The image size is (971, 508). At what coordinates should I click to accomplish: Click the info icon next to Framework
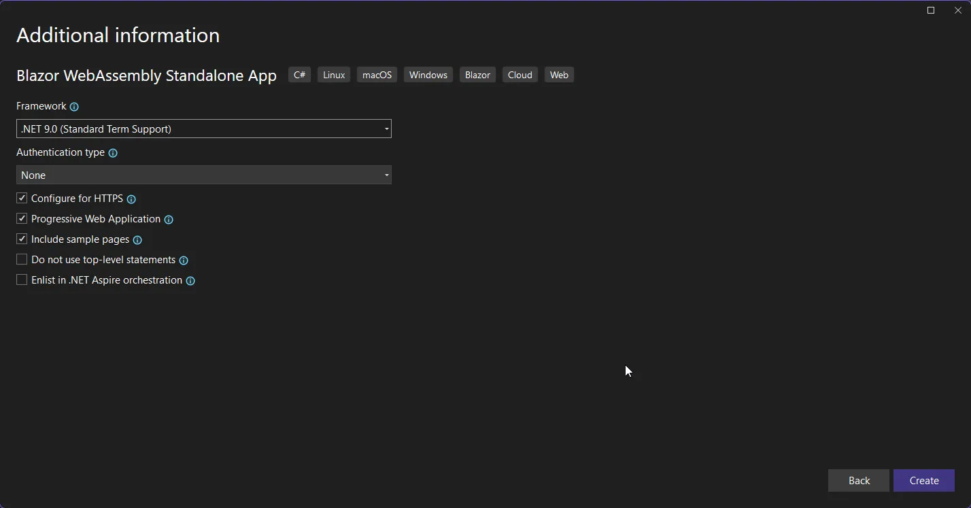74,107
